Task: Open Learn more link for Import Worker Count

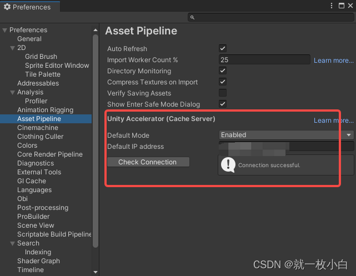Action: [334, 61]
